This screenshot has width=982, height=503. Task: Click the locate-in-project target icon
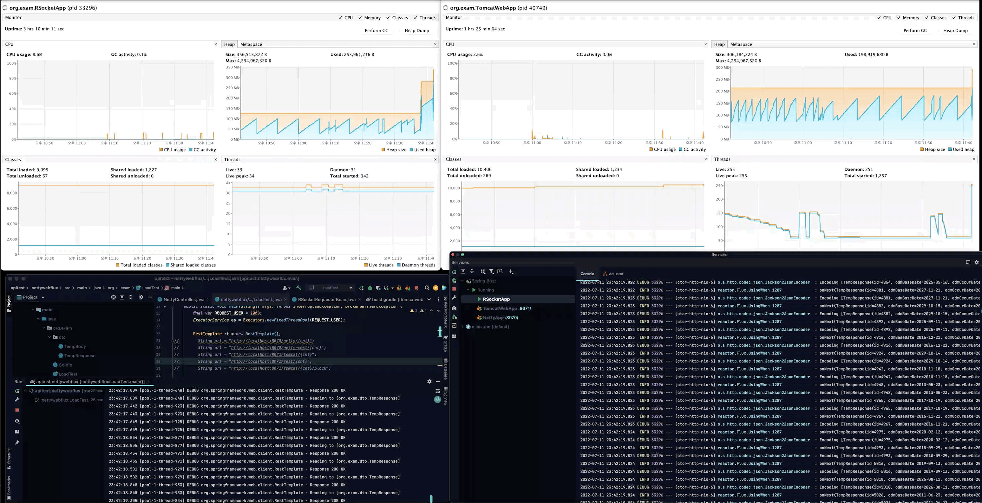tap(113, 297)
